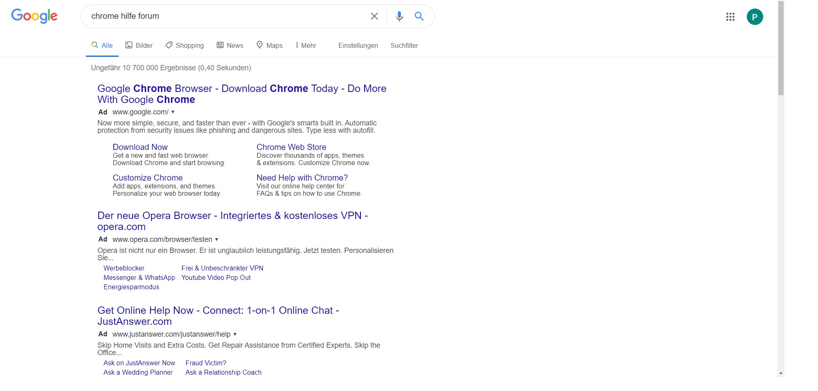Click Ask on JustAnswer Now link
Screen dimensions: 818x391
point(139,363)
